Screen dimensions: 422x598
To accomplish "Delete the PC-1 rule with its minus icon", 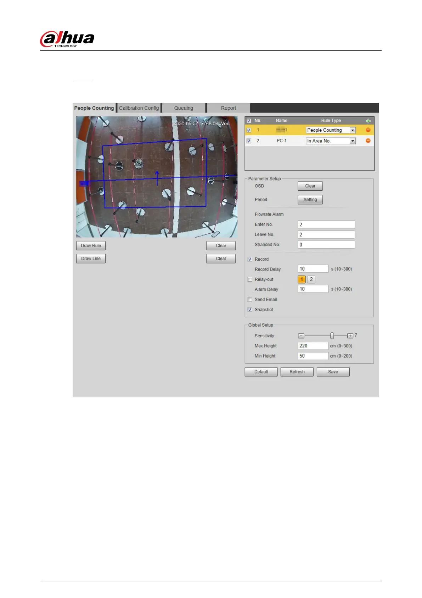I will pyautogui.click(x=368, y=141).
